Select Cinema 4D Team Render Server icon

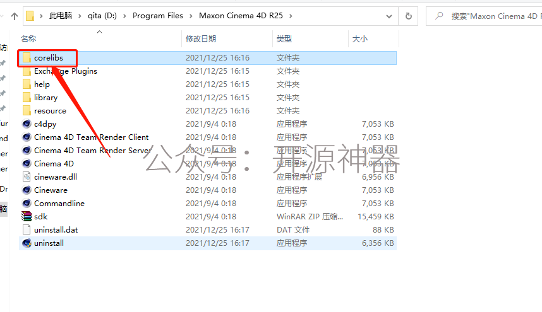27,150
